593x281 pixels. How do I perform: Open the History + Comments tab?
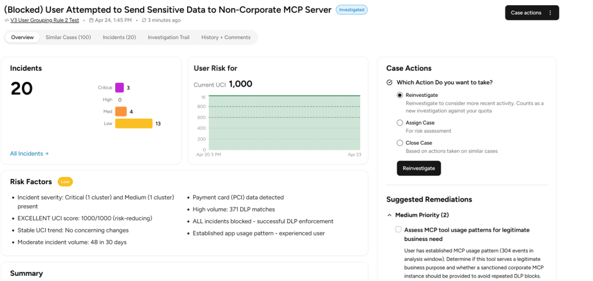coord(226,38)
